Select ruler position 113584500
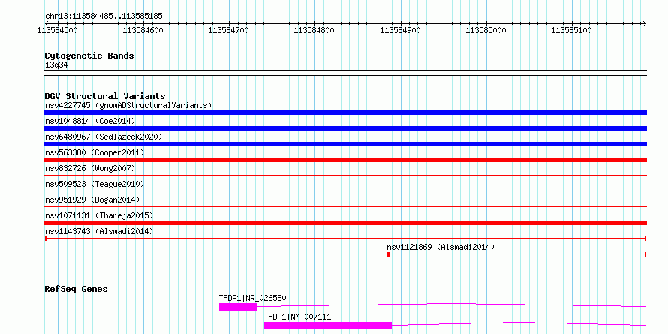The width and height of the screenshot is (668, 334). [x=58, y=30]
